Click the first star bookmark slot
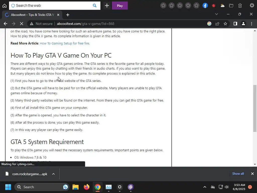The height and width of the screenshot is (193, 257). click(x=163, y=6)
